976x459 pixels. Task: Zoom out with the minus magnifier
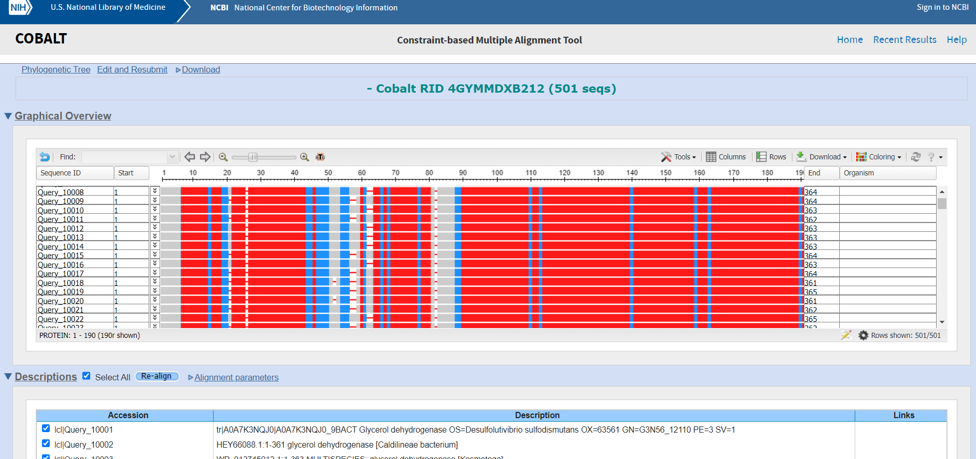tap(223, 157)
